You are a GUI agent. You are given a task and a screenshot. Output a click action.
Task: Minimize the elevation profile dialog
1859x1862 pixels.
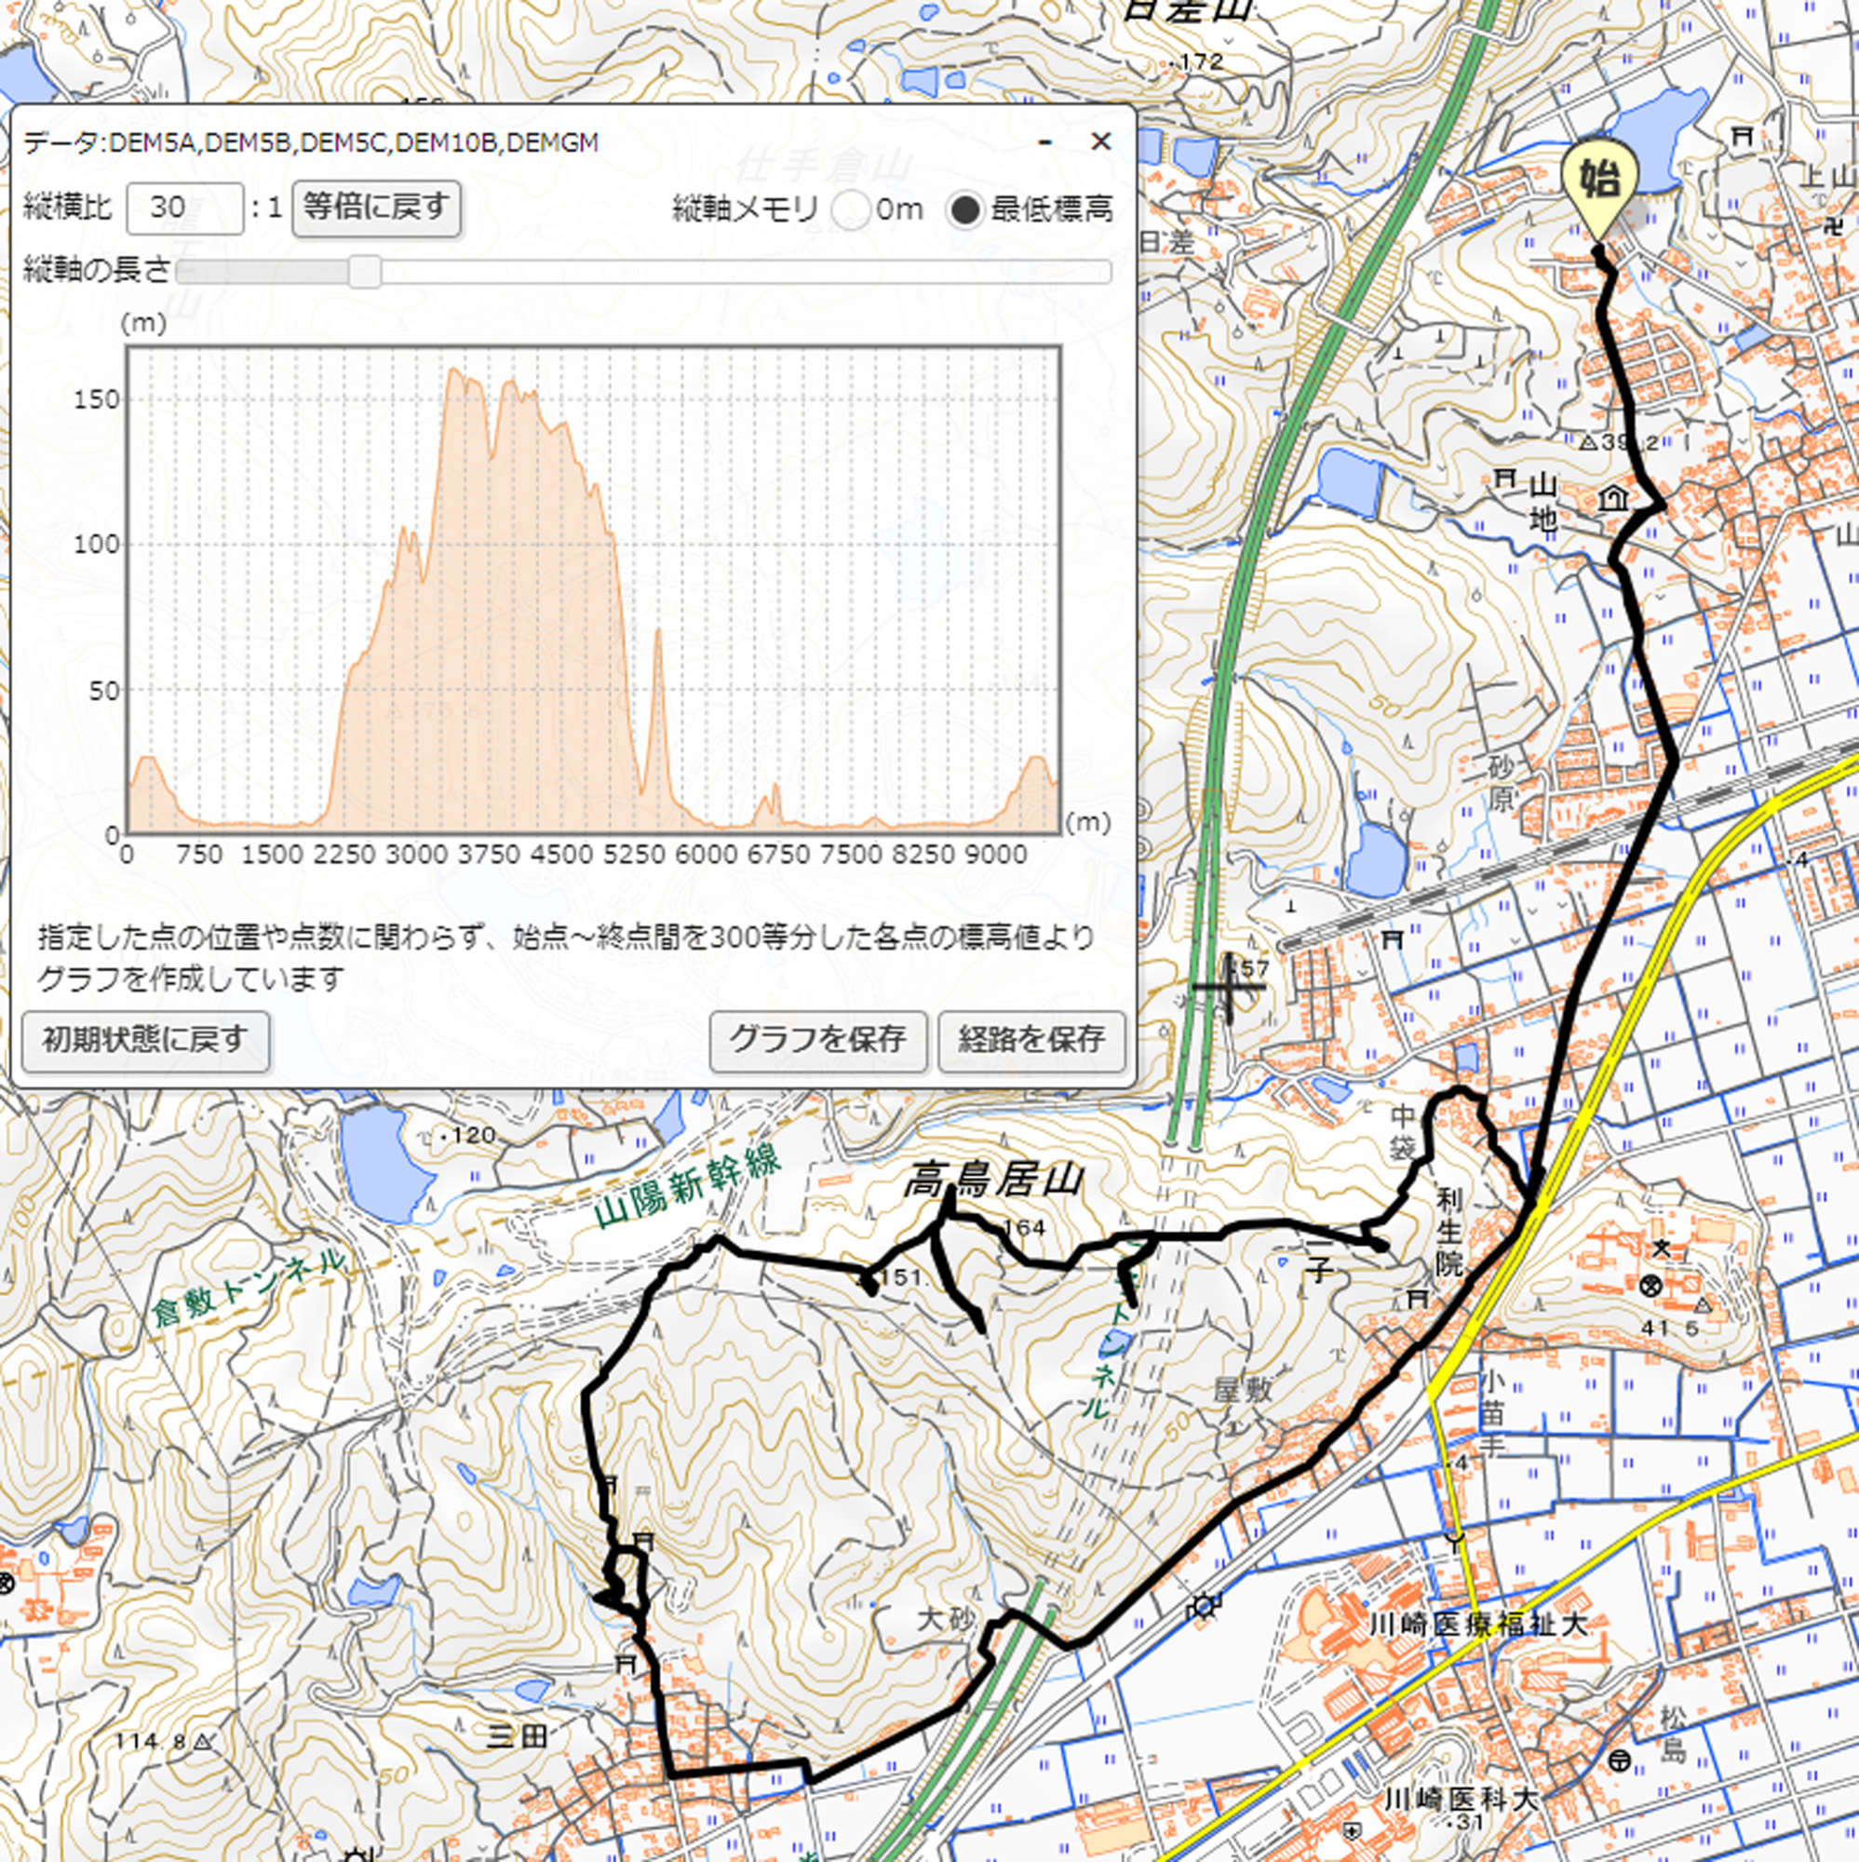[x=1045, y=142]
